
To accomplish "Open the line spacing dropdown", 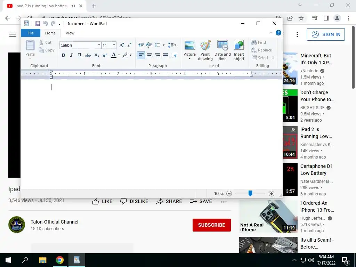I will click(172, 45).
